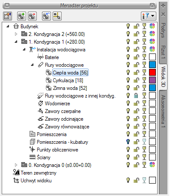Click multicolor icon for Budynek row

point(152,26)
